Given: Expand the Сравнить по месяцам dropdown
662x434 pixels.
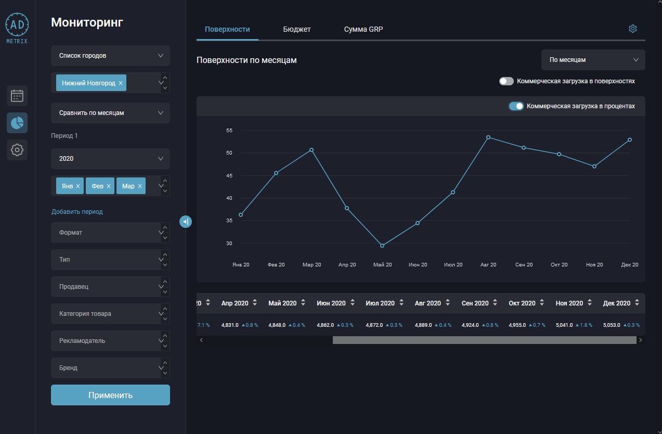Looking at the screenshot, I should (110, 112).
